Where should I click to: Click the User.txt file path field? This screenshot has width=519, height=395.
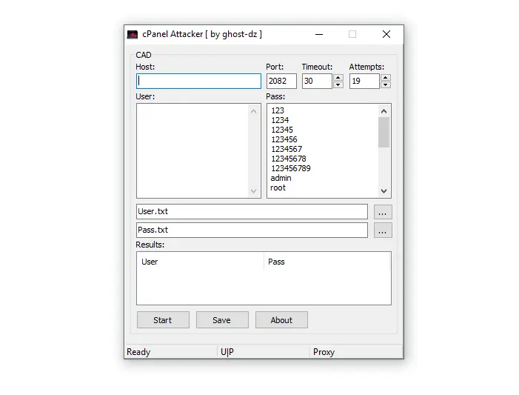252,211
